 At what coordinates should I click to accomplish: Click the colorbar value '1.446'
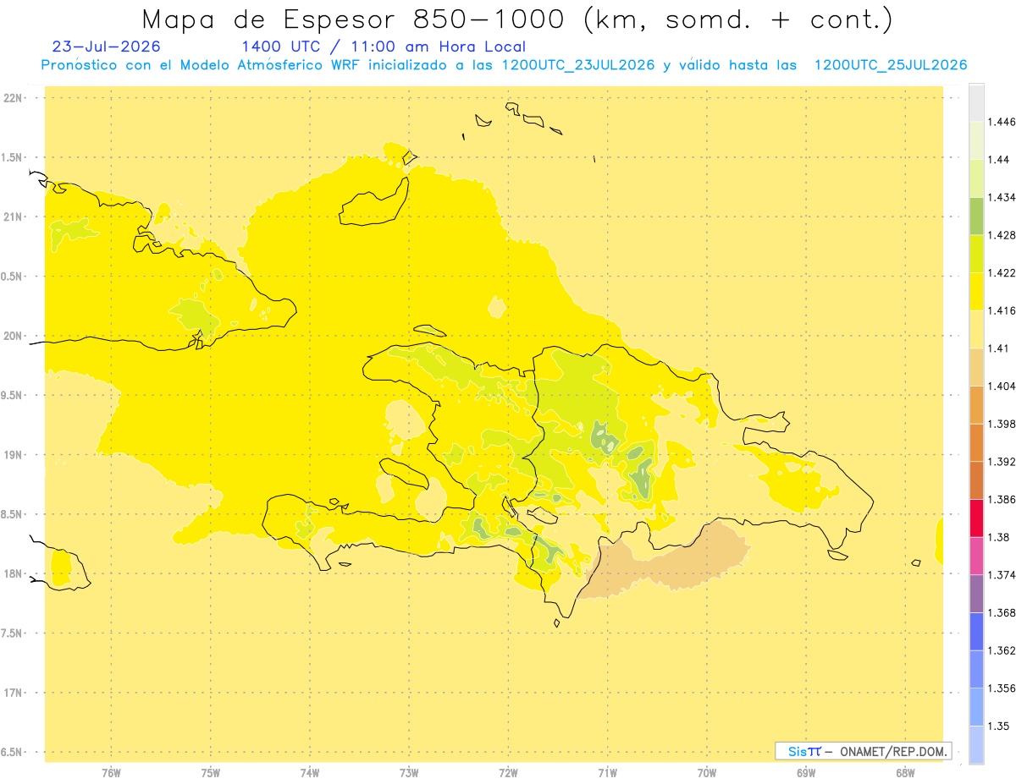(1003, 122)
